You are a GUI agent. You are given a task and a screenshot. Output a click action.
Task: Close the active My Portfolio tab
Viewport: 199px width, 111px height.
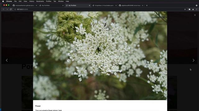[x=89, y=6]
